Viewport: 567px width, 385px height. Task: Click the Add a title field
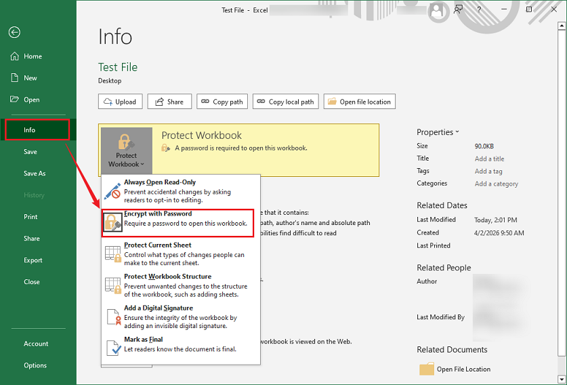coord(489,159)
